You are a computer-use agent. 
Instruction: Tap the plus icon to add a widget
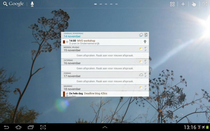(x=183, y=4)
